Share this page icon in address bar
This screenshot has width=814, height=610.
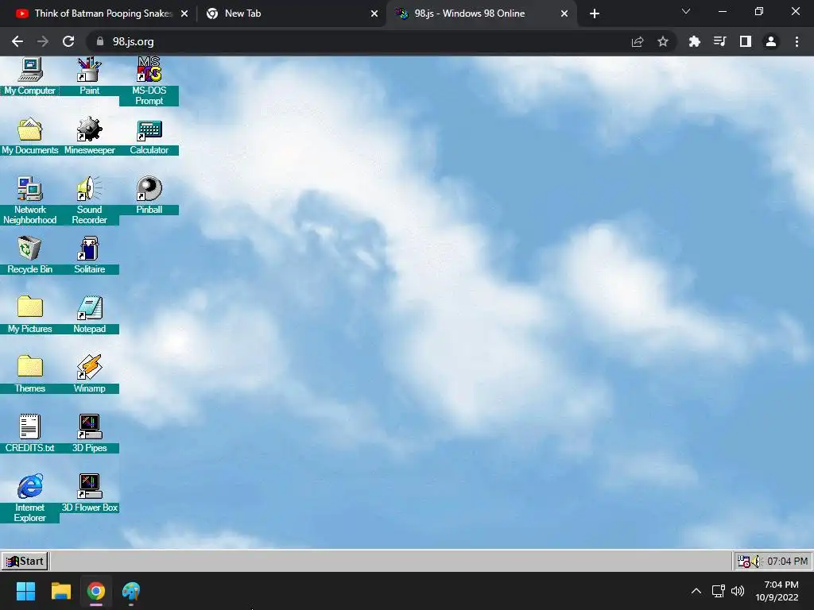[x=638, y=41]
